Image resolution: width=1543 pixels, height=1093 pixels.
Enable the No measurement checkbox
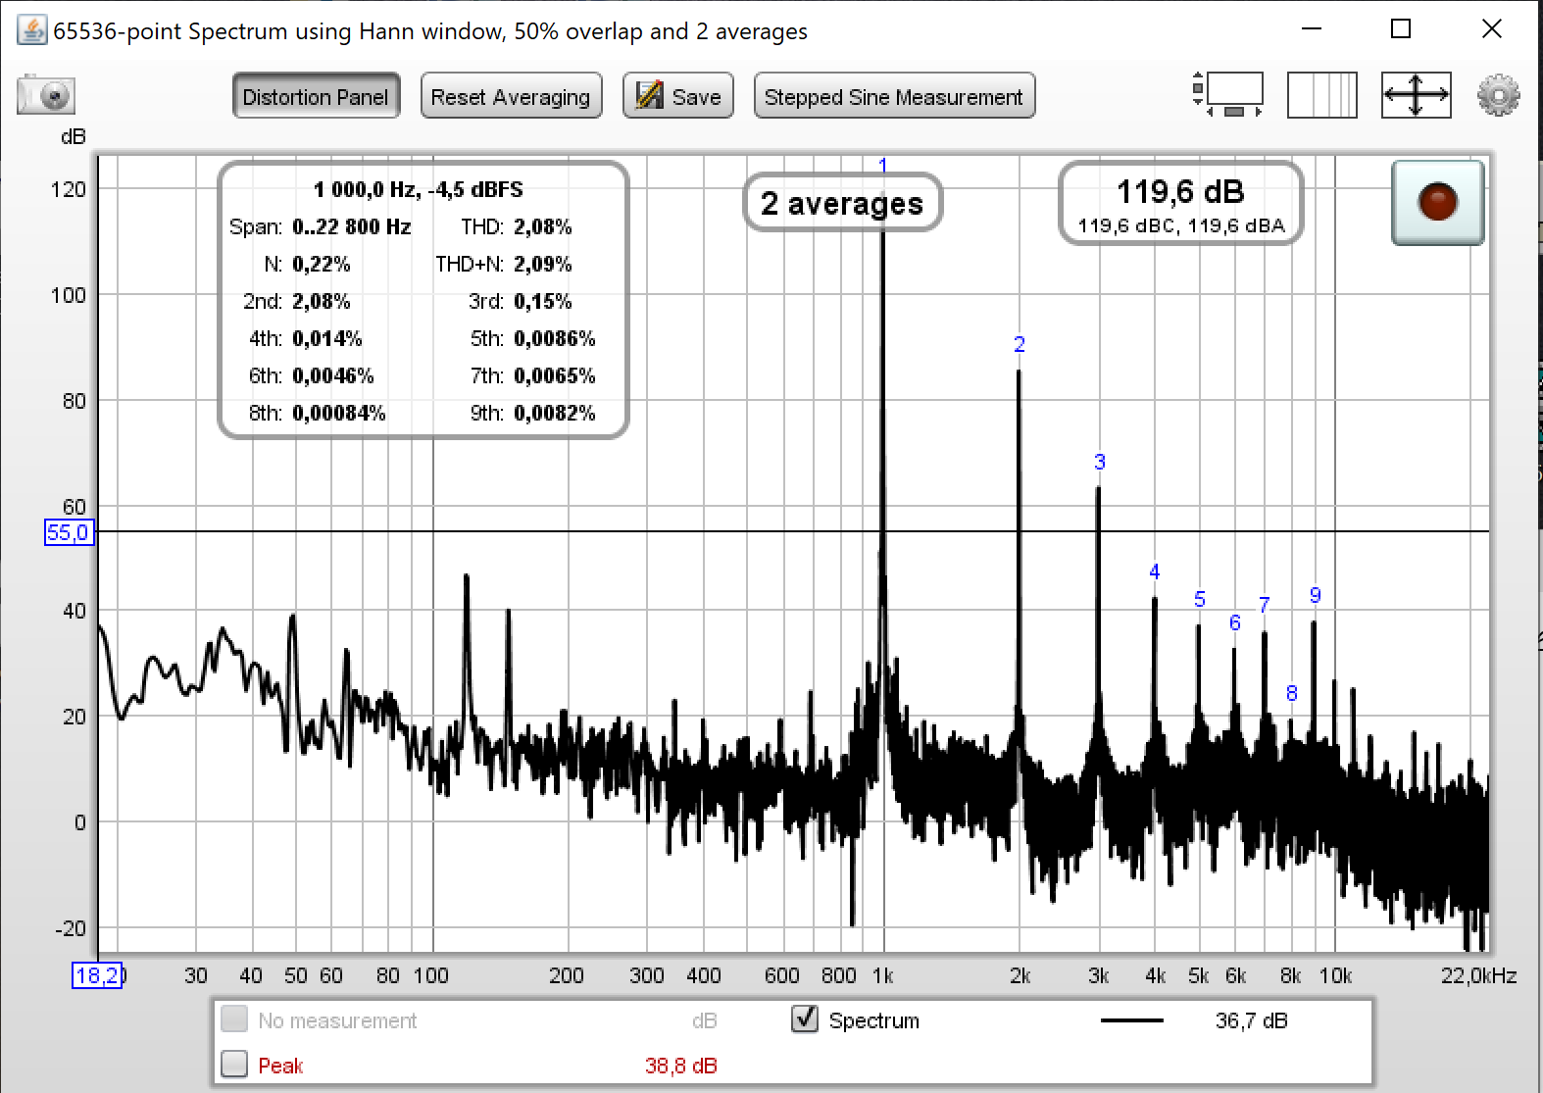click(x=234, y=1019)
